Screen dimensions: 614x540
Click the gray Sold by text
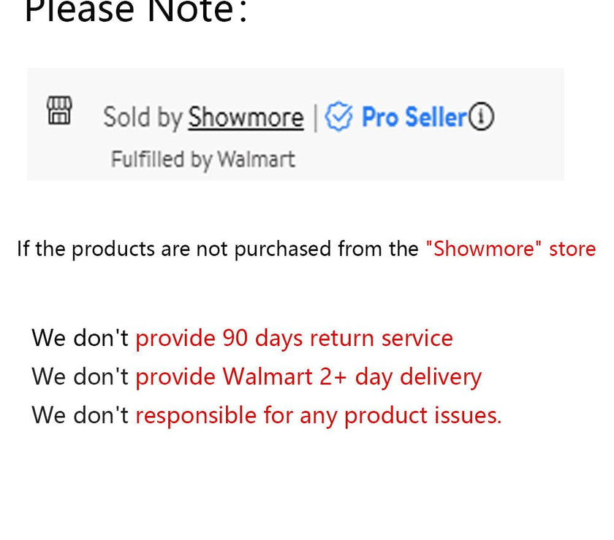pos(143,117)
